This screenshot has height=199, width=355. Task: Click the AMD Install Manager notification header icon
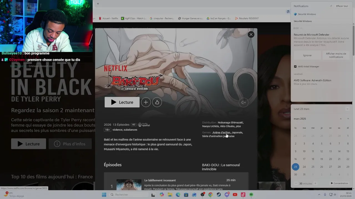[295, 67]
